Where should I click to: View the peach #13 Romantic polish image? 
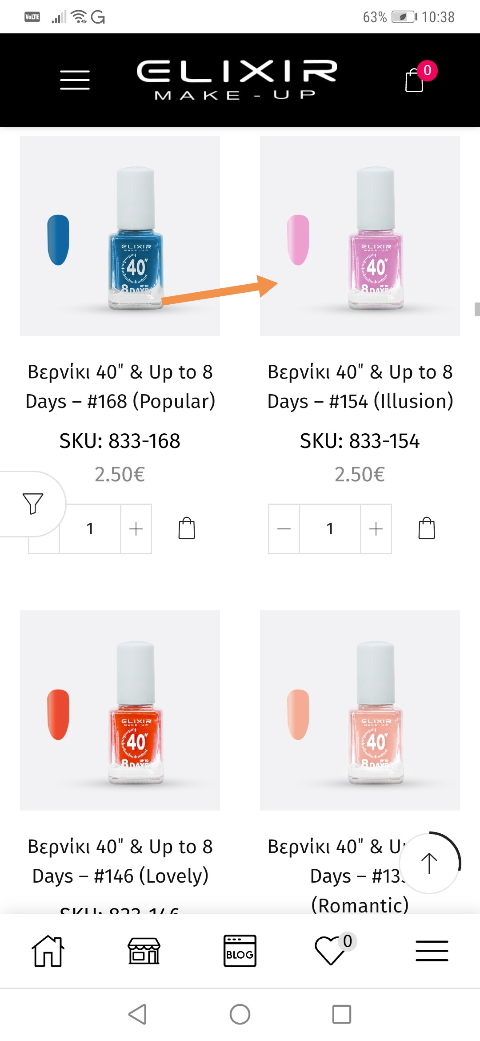[x=360, y=710]
